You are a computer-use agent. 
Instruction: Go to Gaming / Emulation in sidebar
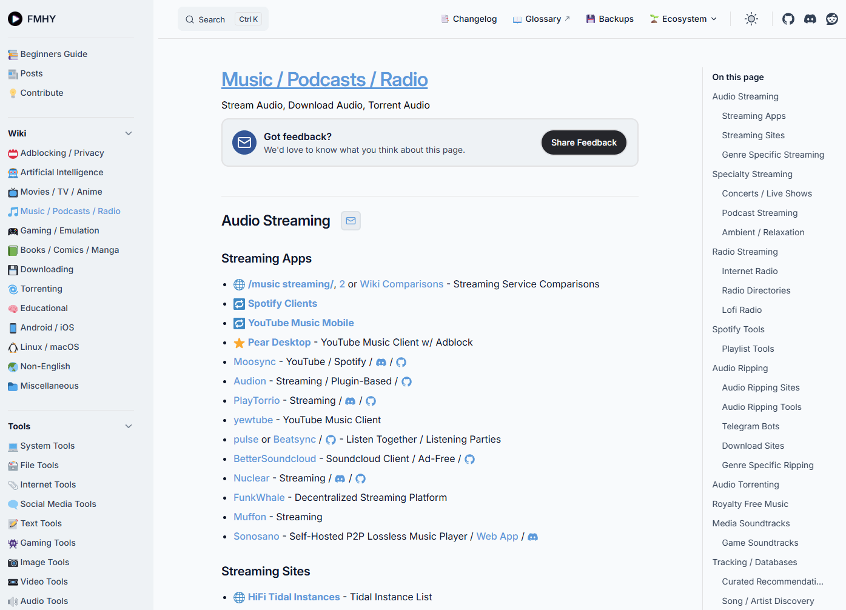(x=59, y=230)
